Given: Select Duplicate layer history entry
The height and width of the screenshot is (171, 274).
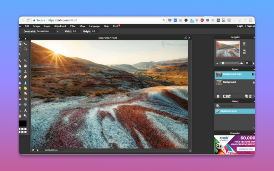Looking at the screenshot, I should [234, 111].
